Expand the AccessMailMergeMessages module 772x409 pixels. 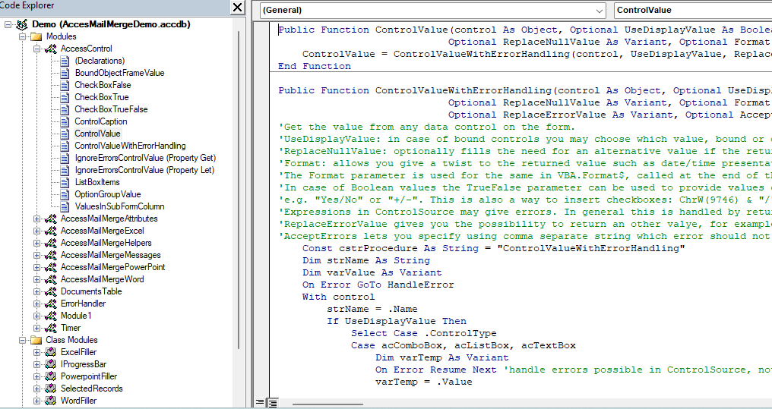37,255
